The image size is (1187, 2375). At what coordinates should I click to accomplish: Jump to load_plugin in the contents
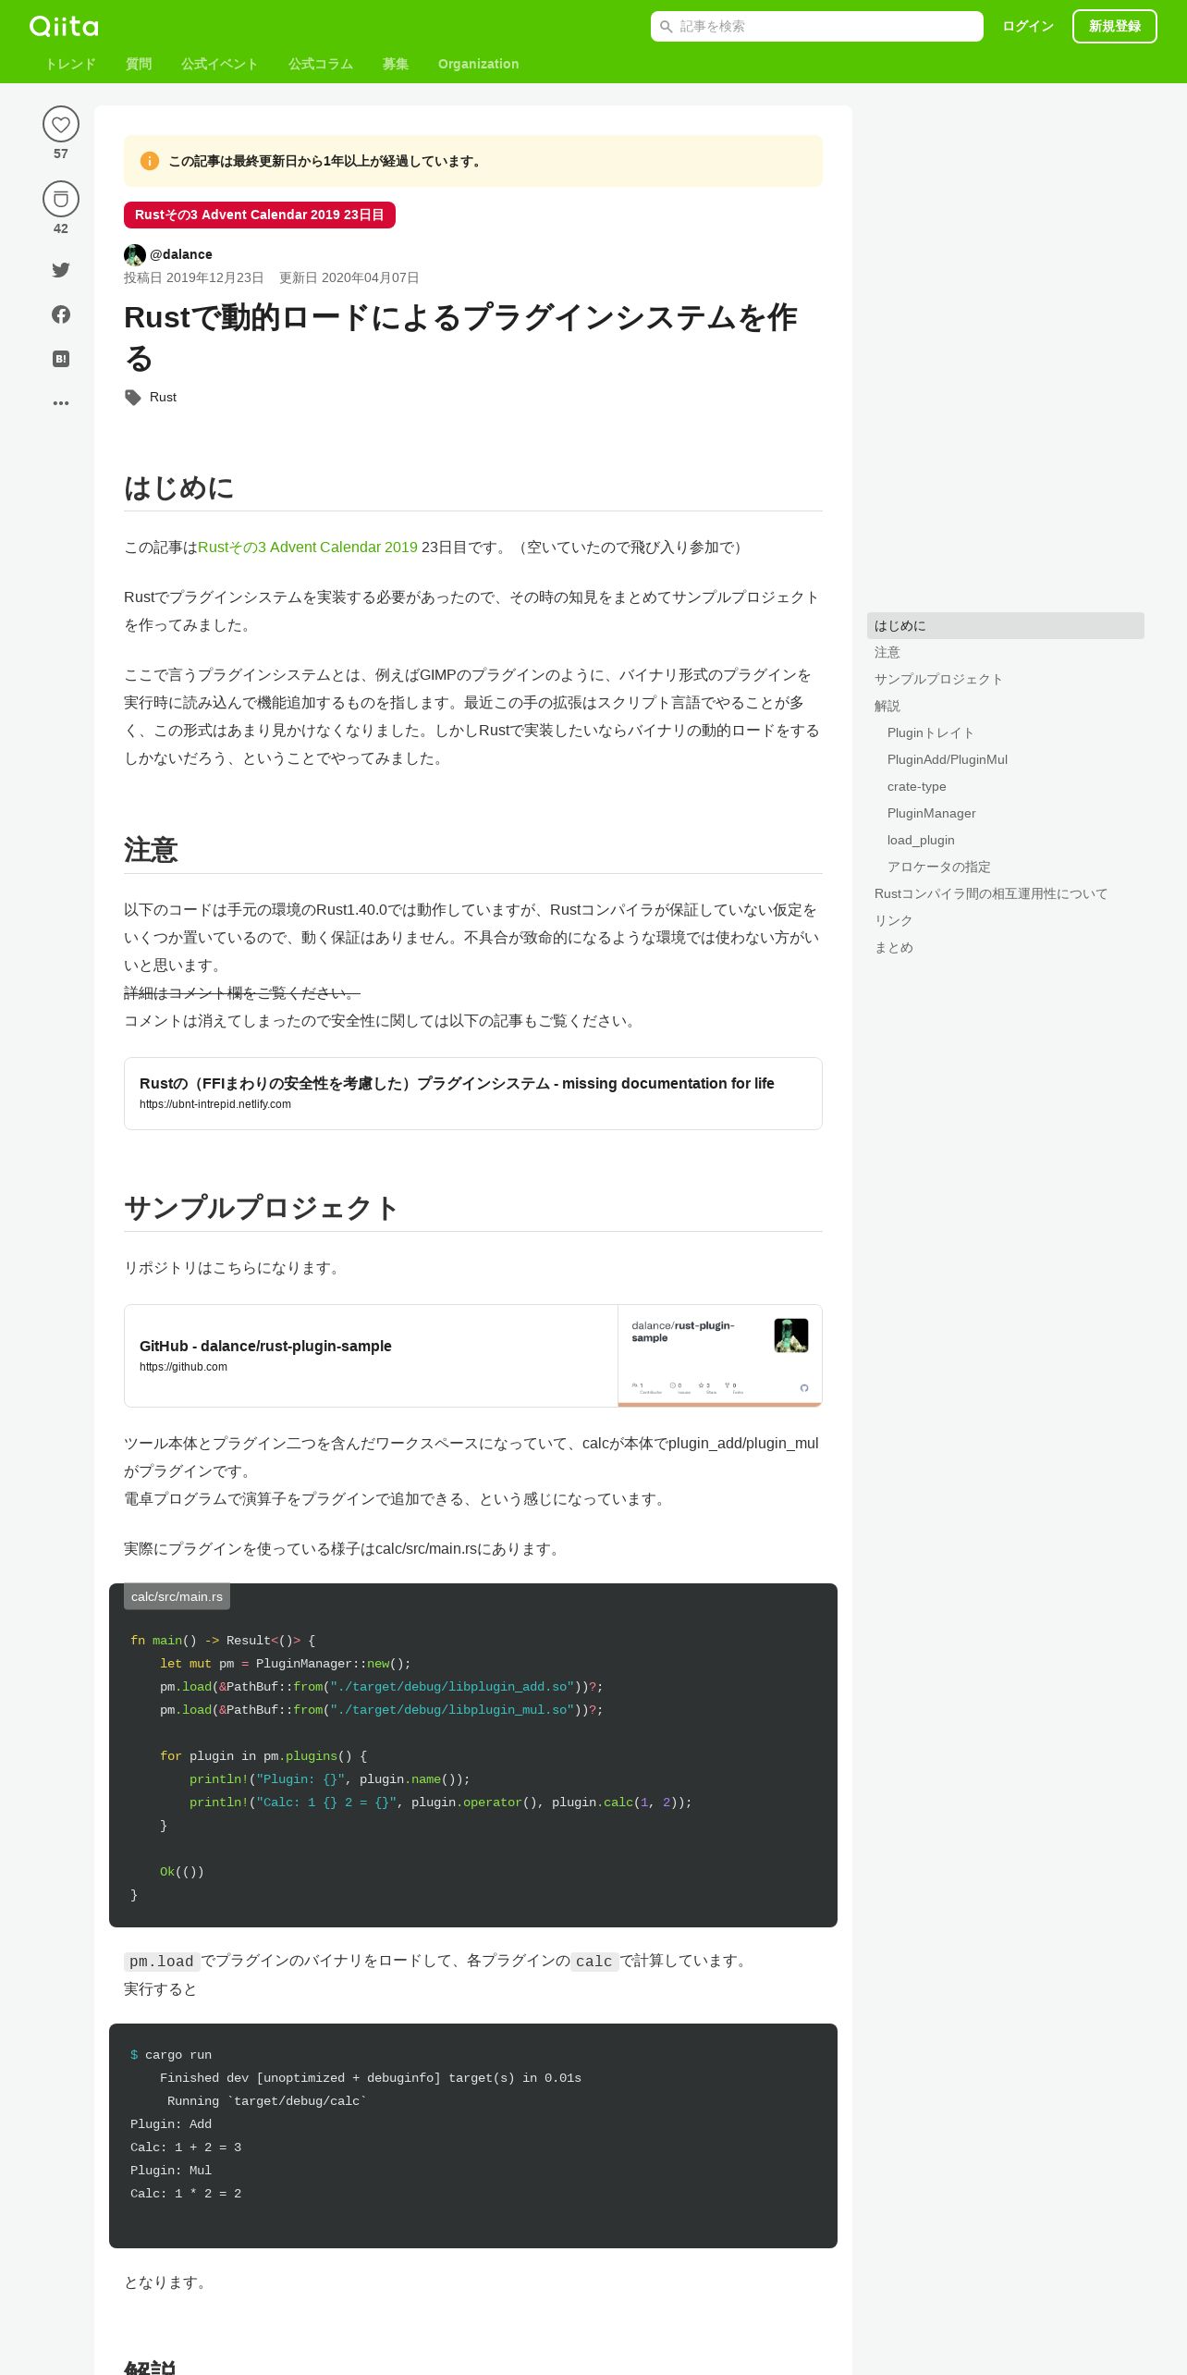pyautogui.click(x=921, y=841)
